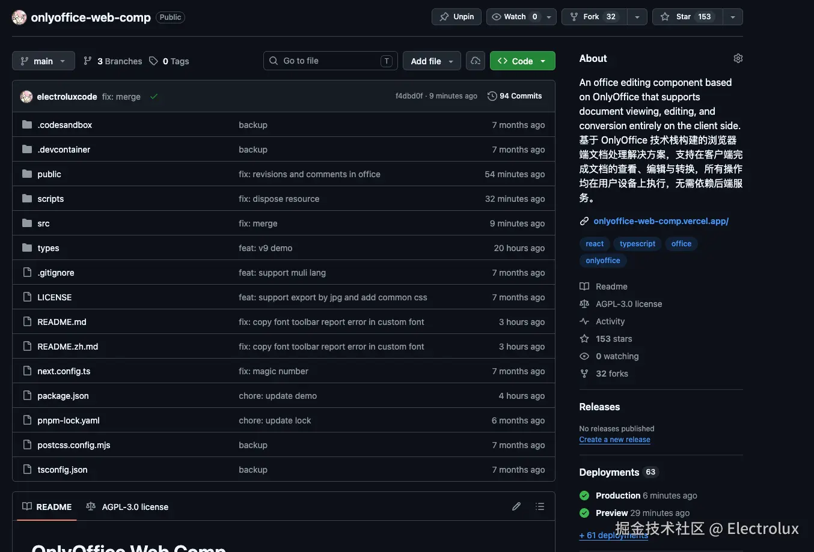Click the .gitignore file icon
The width and height of the screenshot is (814, 552).
point(27,272)
